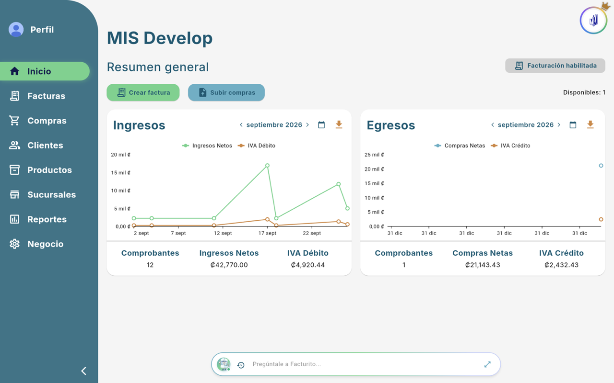Click the IVA Crédito ₡2,432.43 value
Viewport: 614px width, 383px height.
click(561, 265)
